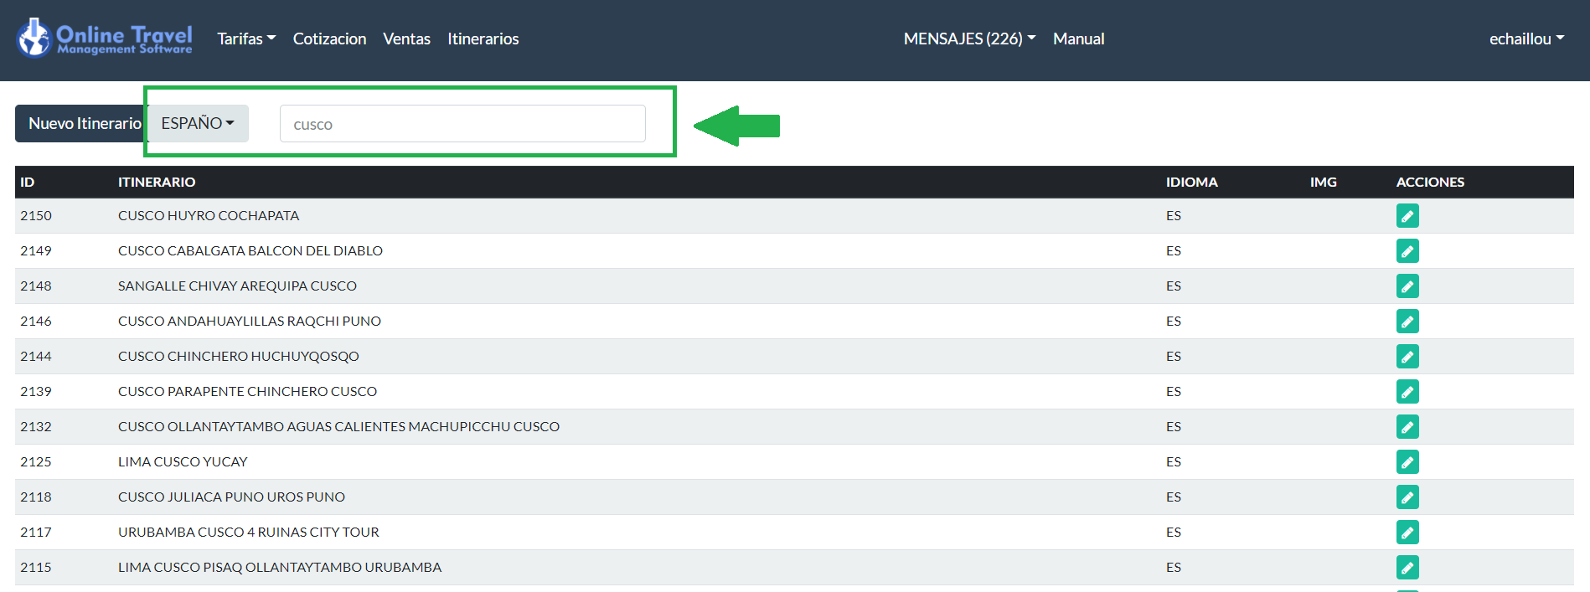
Task: Open the Manual link
Action: (x=1078, y=39)
